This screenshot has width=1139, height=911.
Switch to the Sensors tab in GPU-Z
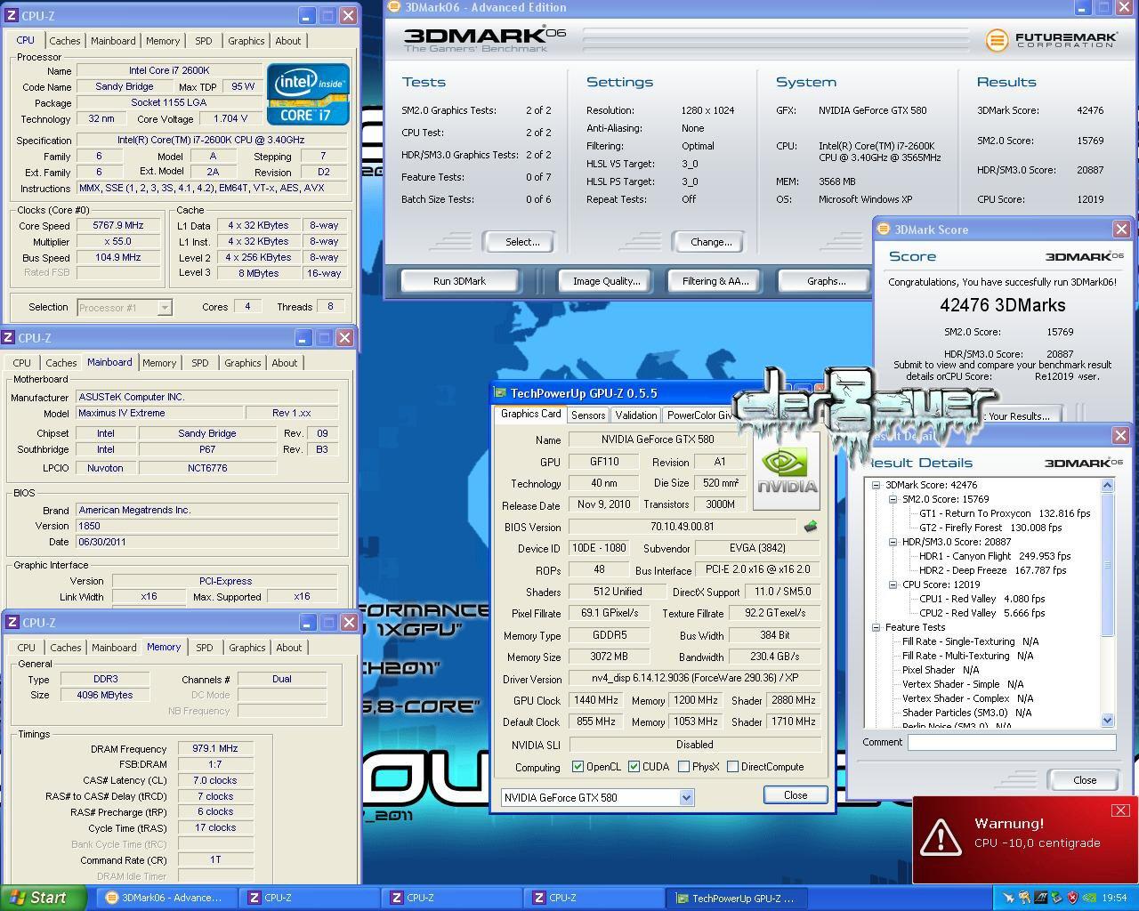tap(588, 415)
